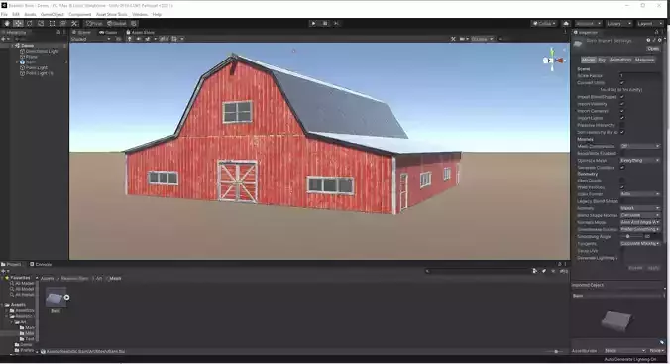Open the Help menu
This screenshot has height=364, width=670.
click(x=157, y=14)
